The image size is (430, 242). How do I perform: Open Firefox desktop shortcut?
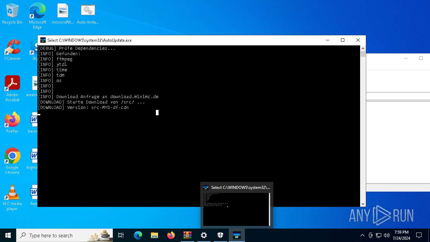point(12,123)
